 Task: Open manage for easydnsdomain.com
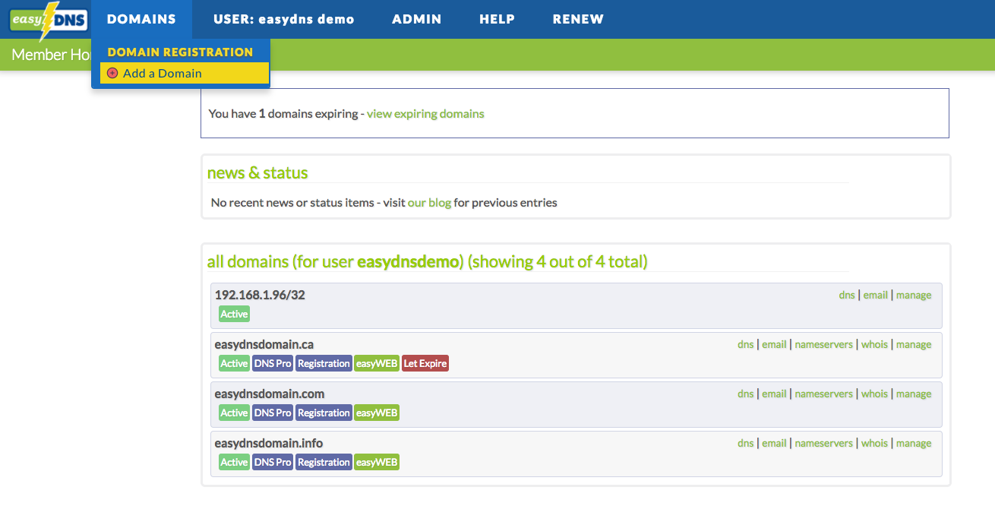(914, 394)
